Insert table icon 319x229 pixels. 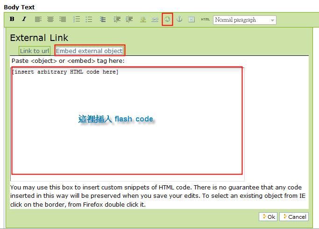(191, 20)
